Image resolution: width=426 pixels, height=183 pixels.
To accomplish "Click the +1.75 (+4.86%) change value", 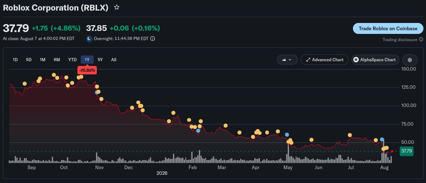I will pyautogui.click(x=56, y=28).
